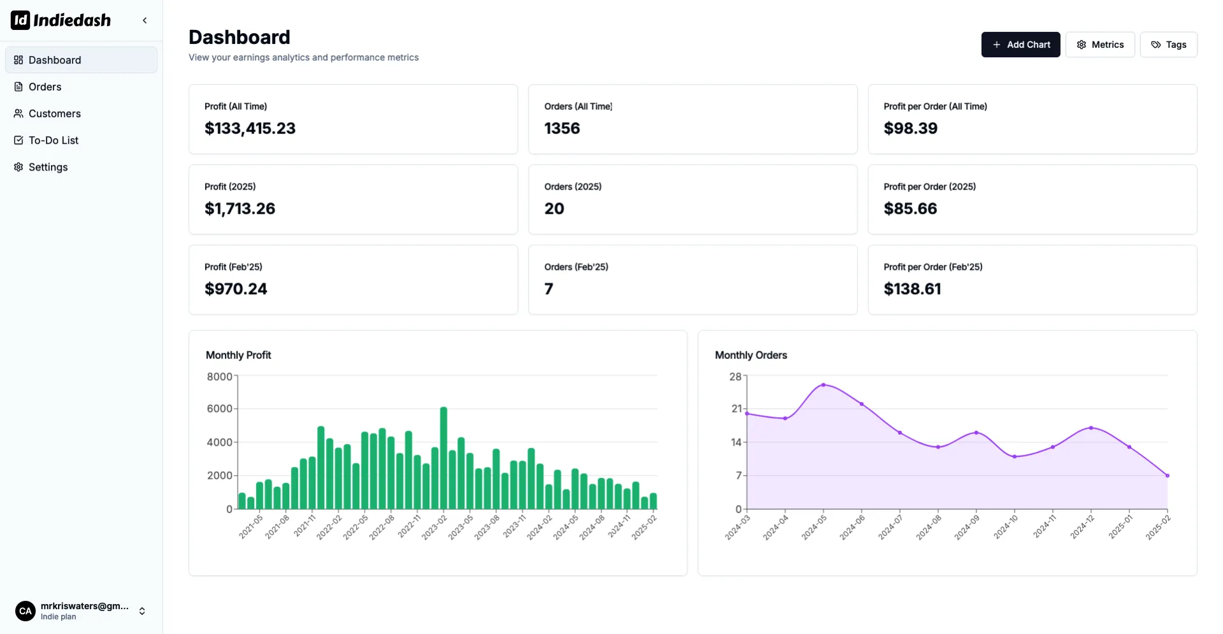Go to the Customers section
The height and width of the screenshot is (634, 1223).
[x=55, y=113]
